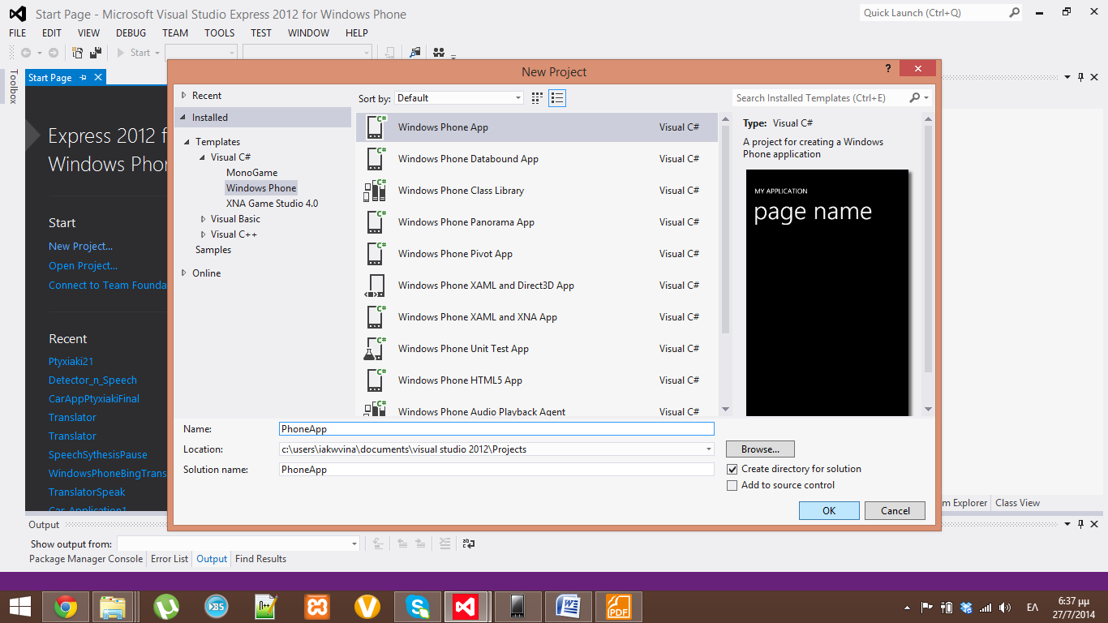Viewport: 1108px width, 623px height.
Task: Expand the Recent node
Action: coord(184,96)
